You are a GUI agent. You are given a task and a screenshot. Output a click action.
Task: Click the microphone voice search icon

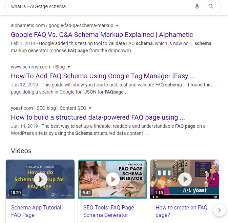197,6
